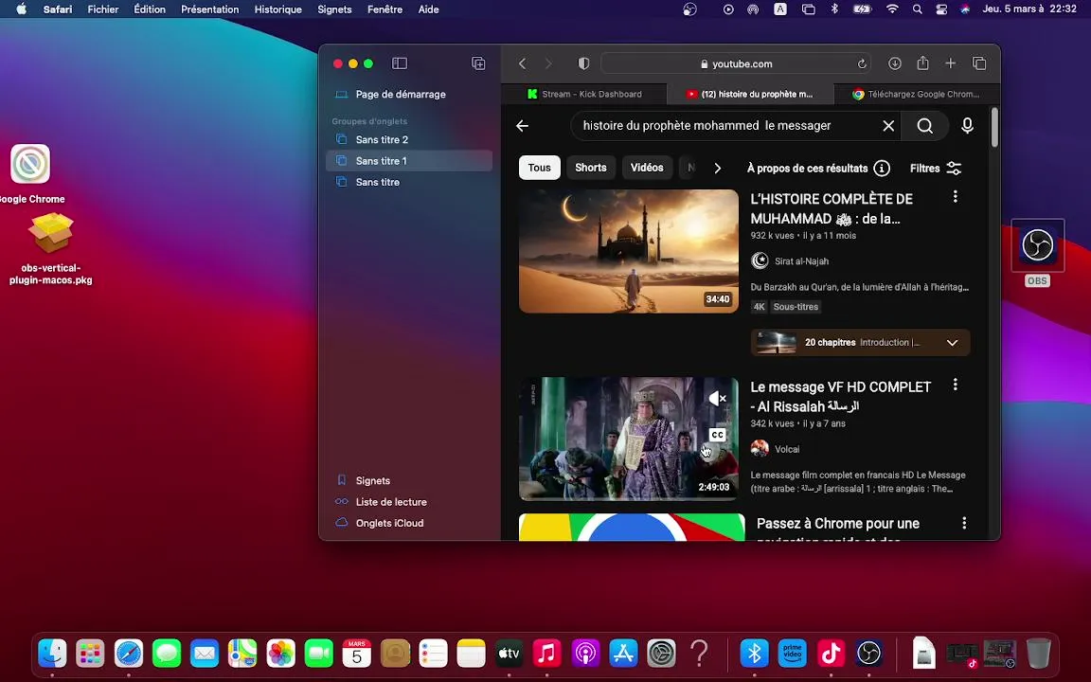Click Safari's forward arrow
The height and width of the screenshot is (682, 1091).
548,63
